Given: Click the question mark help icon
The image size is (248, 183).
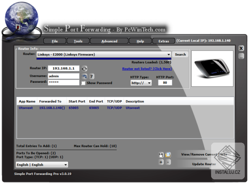Looking at the screenshot, I should click(92, 76).
